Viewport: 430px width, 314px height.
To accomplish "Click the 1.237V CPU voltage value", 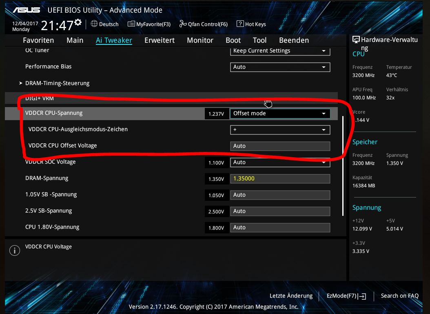I will [216, 114].
